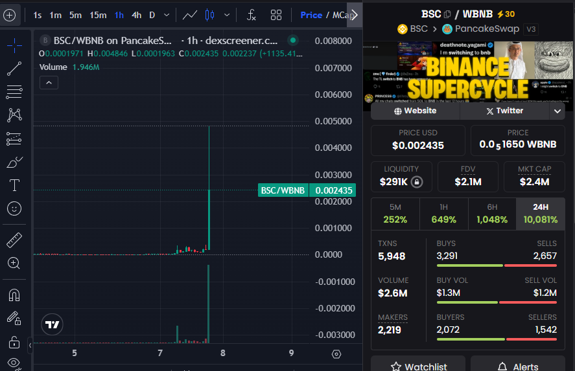The image size is (575, 371).
Task: Open the token Twitter link
Action: (x=504, y=111)
